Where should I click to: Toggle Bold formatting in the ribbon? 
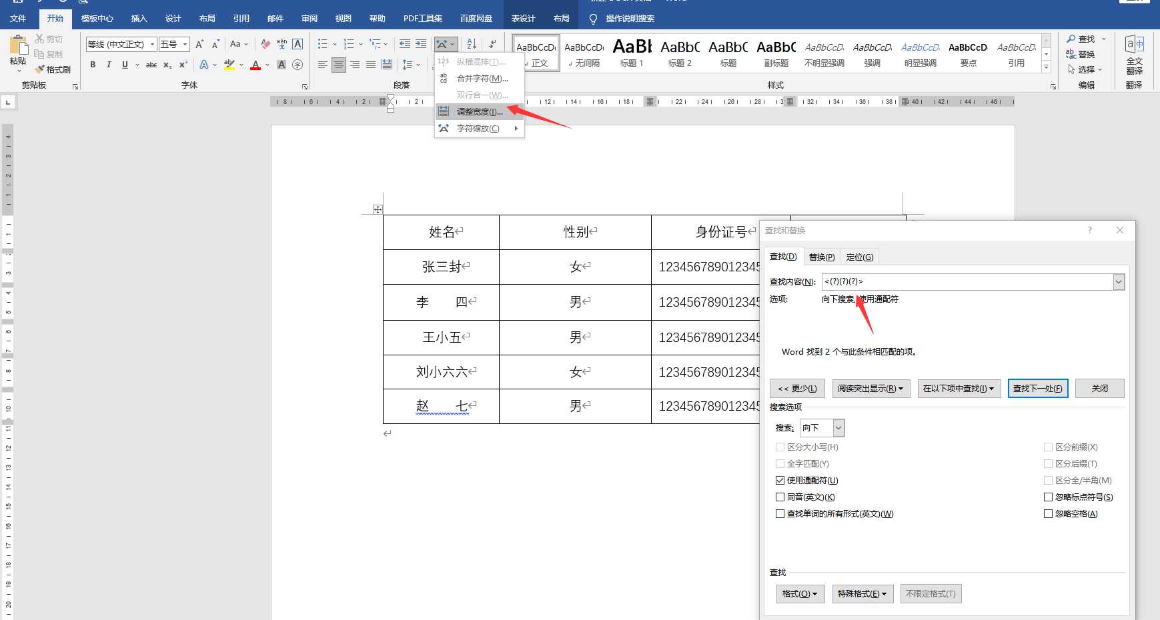click(93, 65)
